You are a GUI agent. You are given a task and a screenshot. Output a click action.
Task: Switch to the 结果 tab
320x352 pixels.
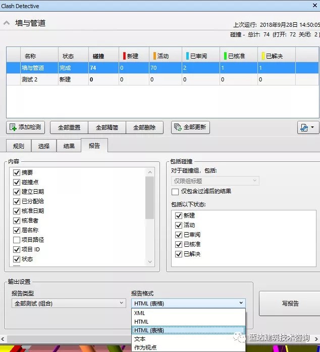tap(69, 146)
